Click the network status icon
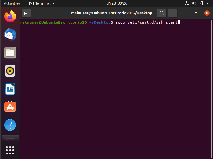 (x=186, y=3)
